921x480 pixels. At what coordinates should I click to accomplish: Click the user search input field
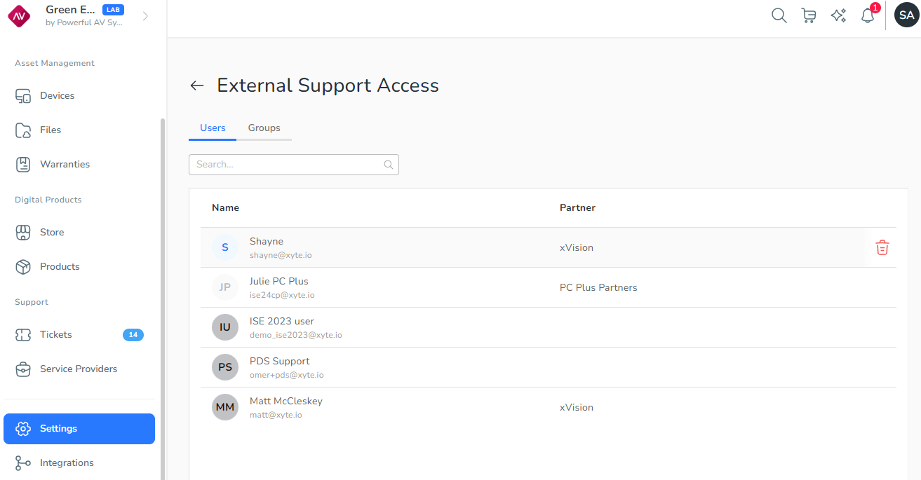288,165
